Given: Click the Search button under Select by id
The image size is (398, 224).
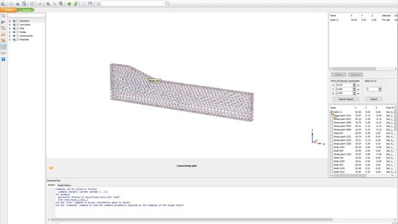Looking at the screenshot, I should pyautogui.click(x=374, y=99).
